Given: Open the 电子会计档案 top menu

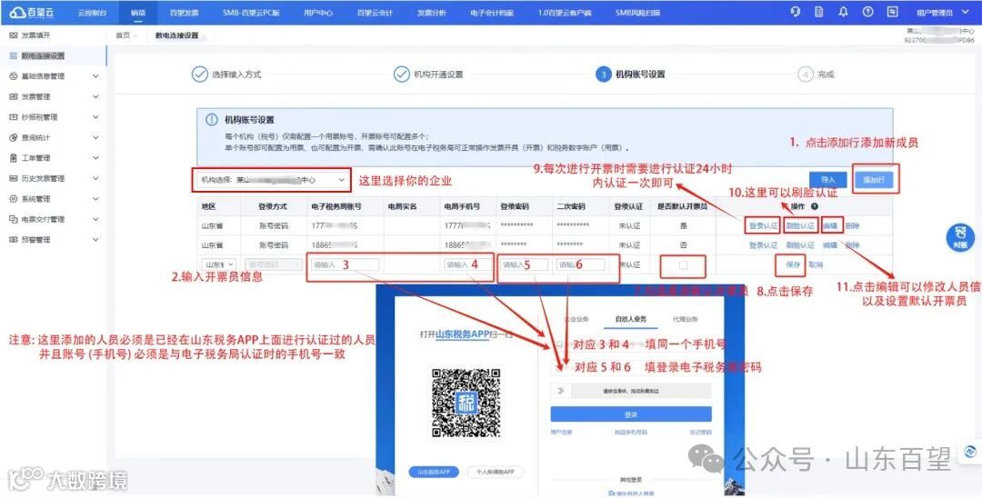Looking at the screenshot, I should (492, 13).
